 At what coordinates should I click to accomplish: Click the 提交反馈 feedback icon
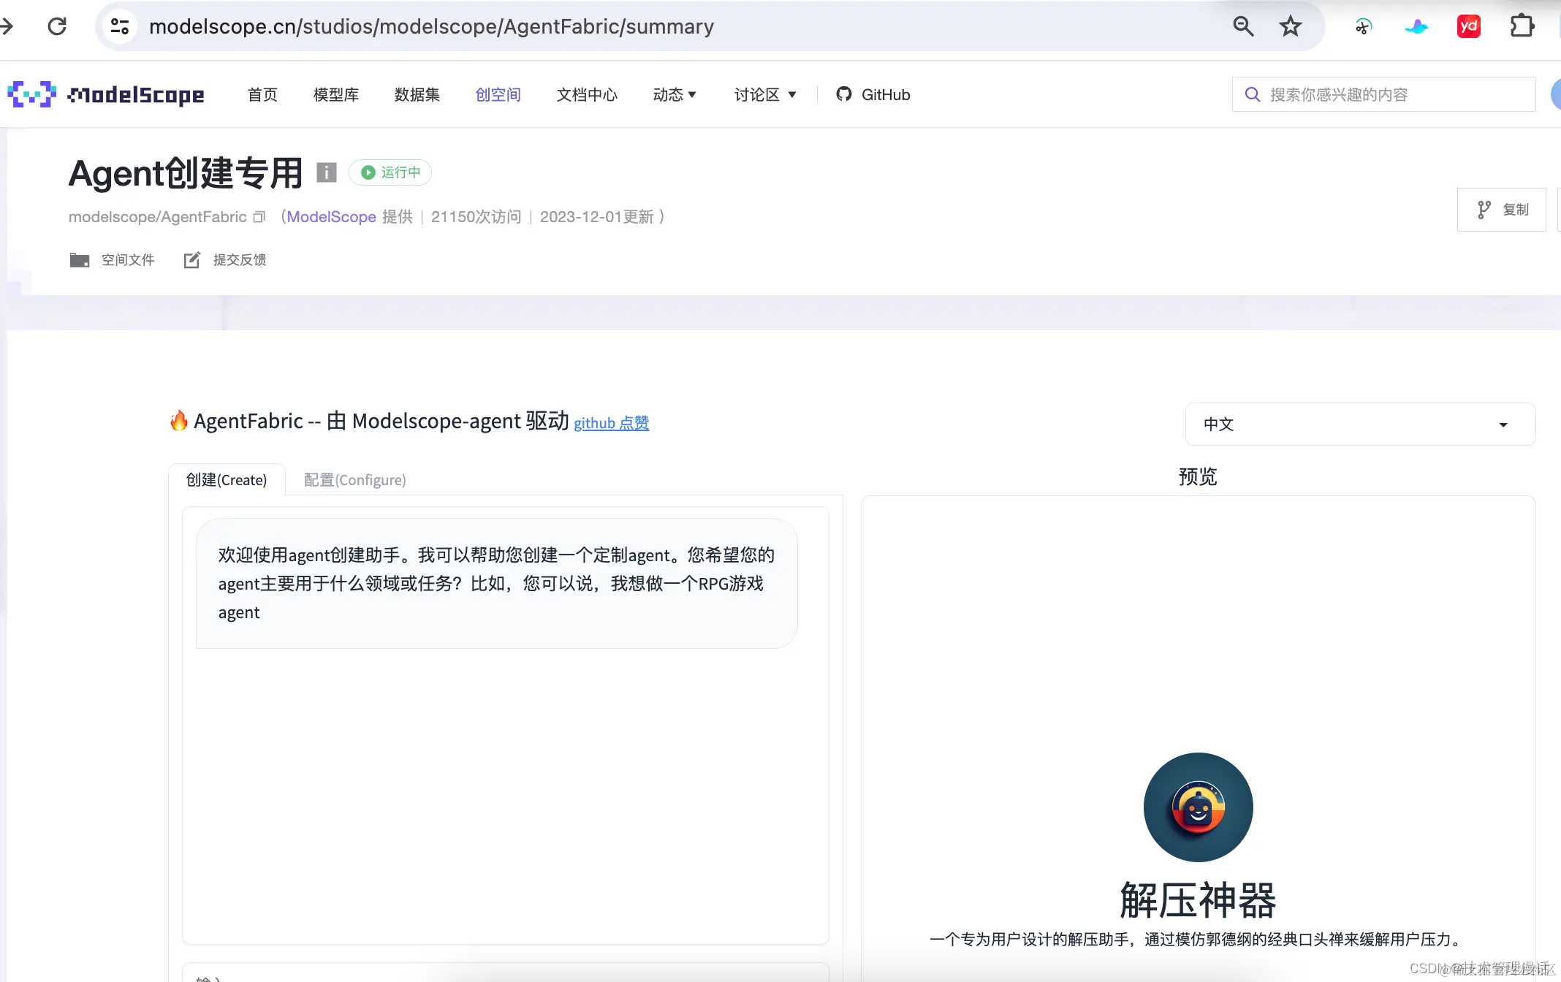click(192, 260)
